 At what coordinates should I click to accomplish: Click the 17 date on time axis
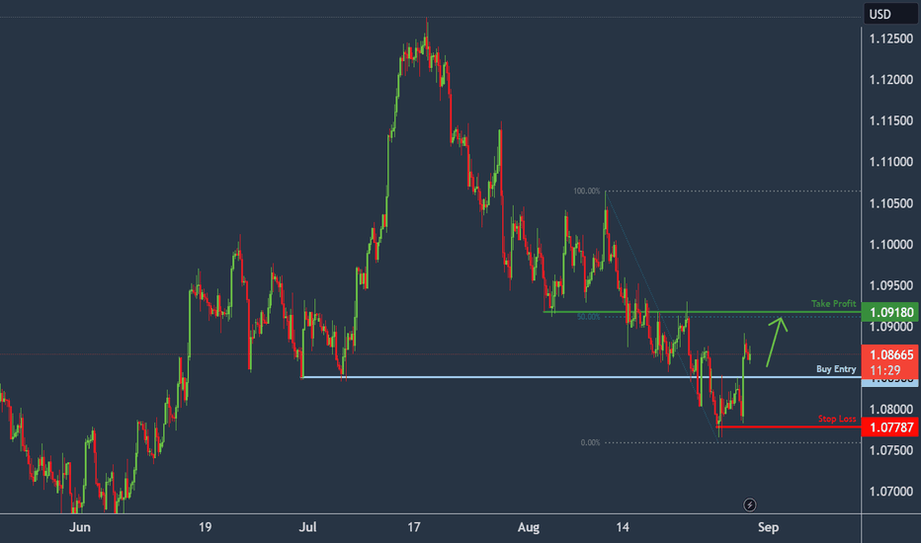tap(413, 527)
